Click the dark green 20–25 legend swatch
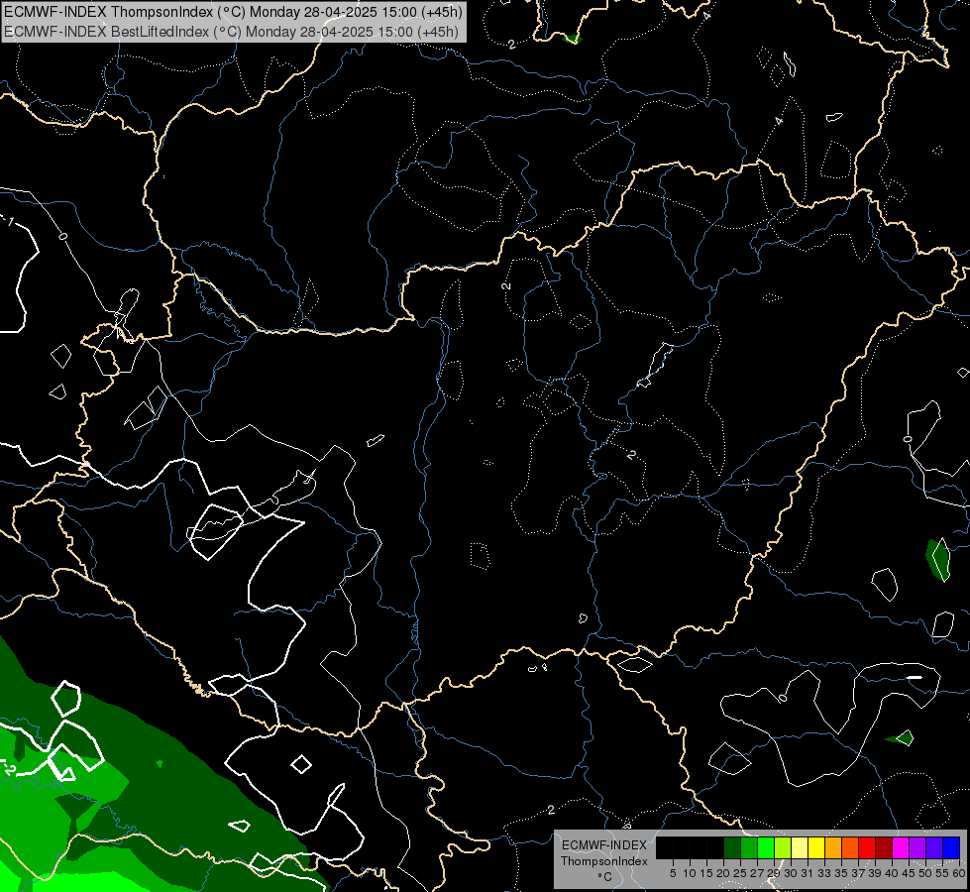Image resolution: width=970 pixels, height=892 pixels. click(732, 847)
